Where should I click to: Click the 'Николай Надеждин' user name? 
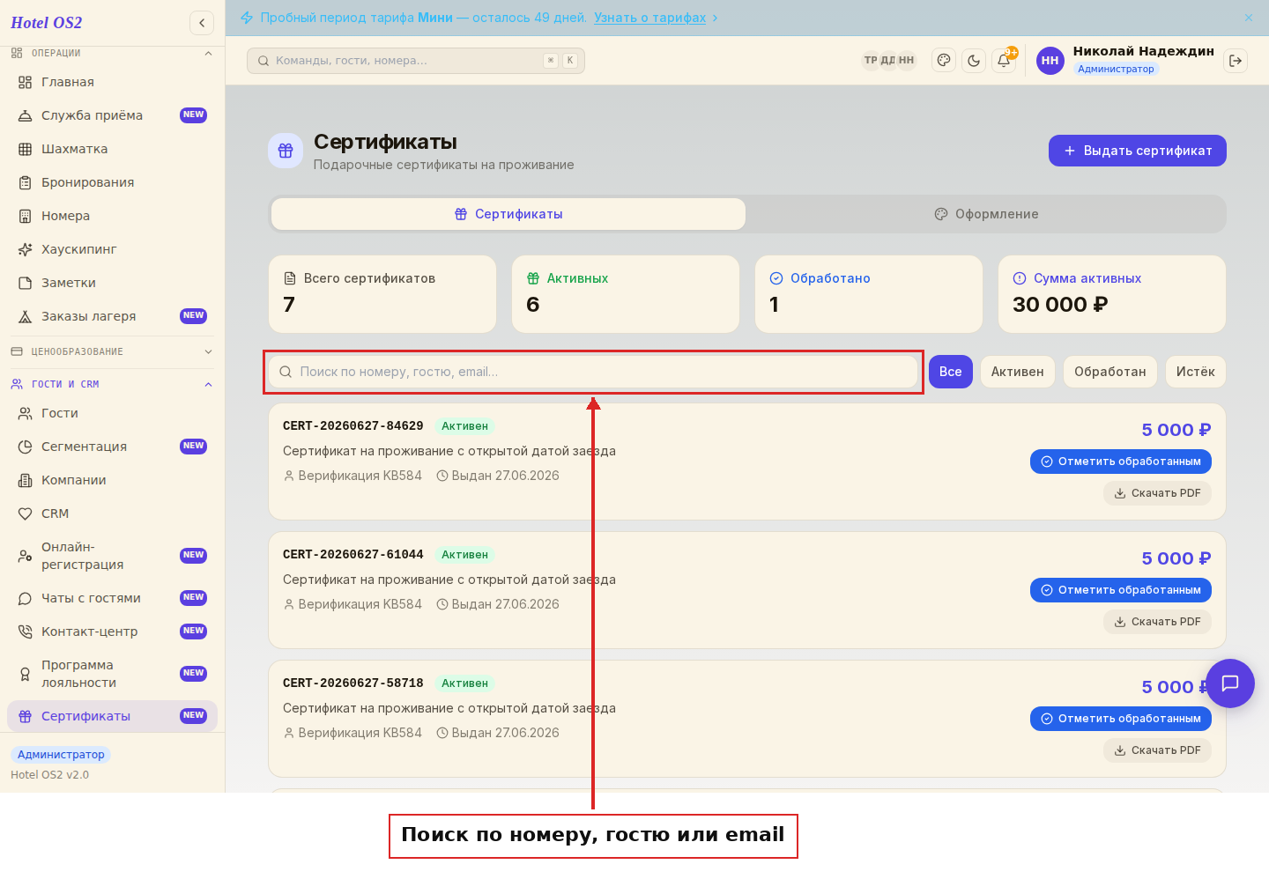pos(1143,51)
